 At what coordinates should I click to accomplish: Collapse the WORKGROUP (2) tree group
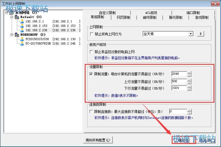coord(12,35)
